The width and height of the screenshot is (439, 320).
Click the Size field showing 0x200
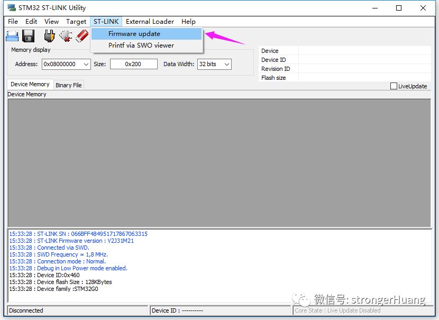(133, 64)
